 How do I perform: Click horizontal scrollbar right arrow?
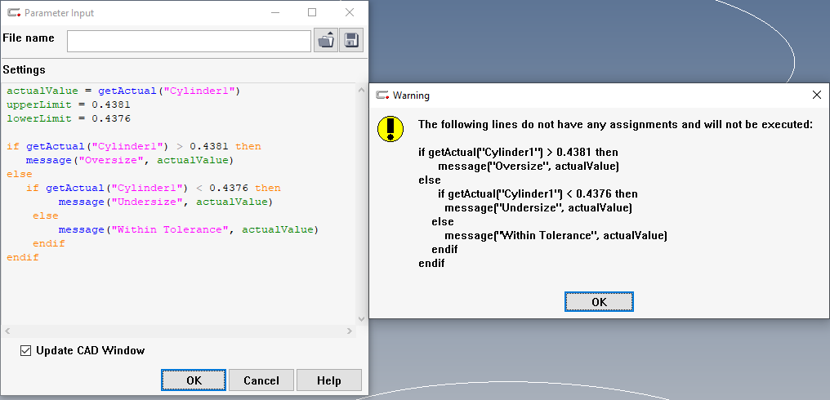(x=350, y=331)
